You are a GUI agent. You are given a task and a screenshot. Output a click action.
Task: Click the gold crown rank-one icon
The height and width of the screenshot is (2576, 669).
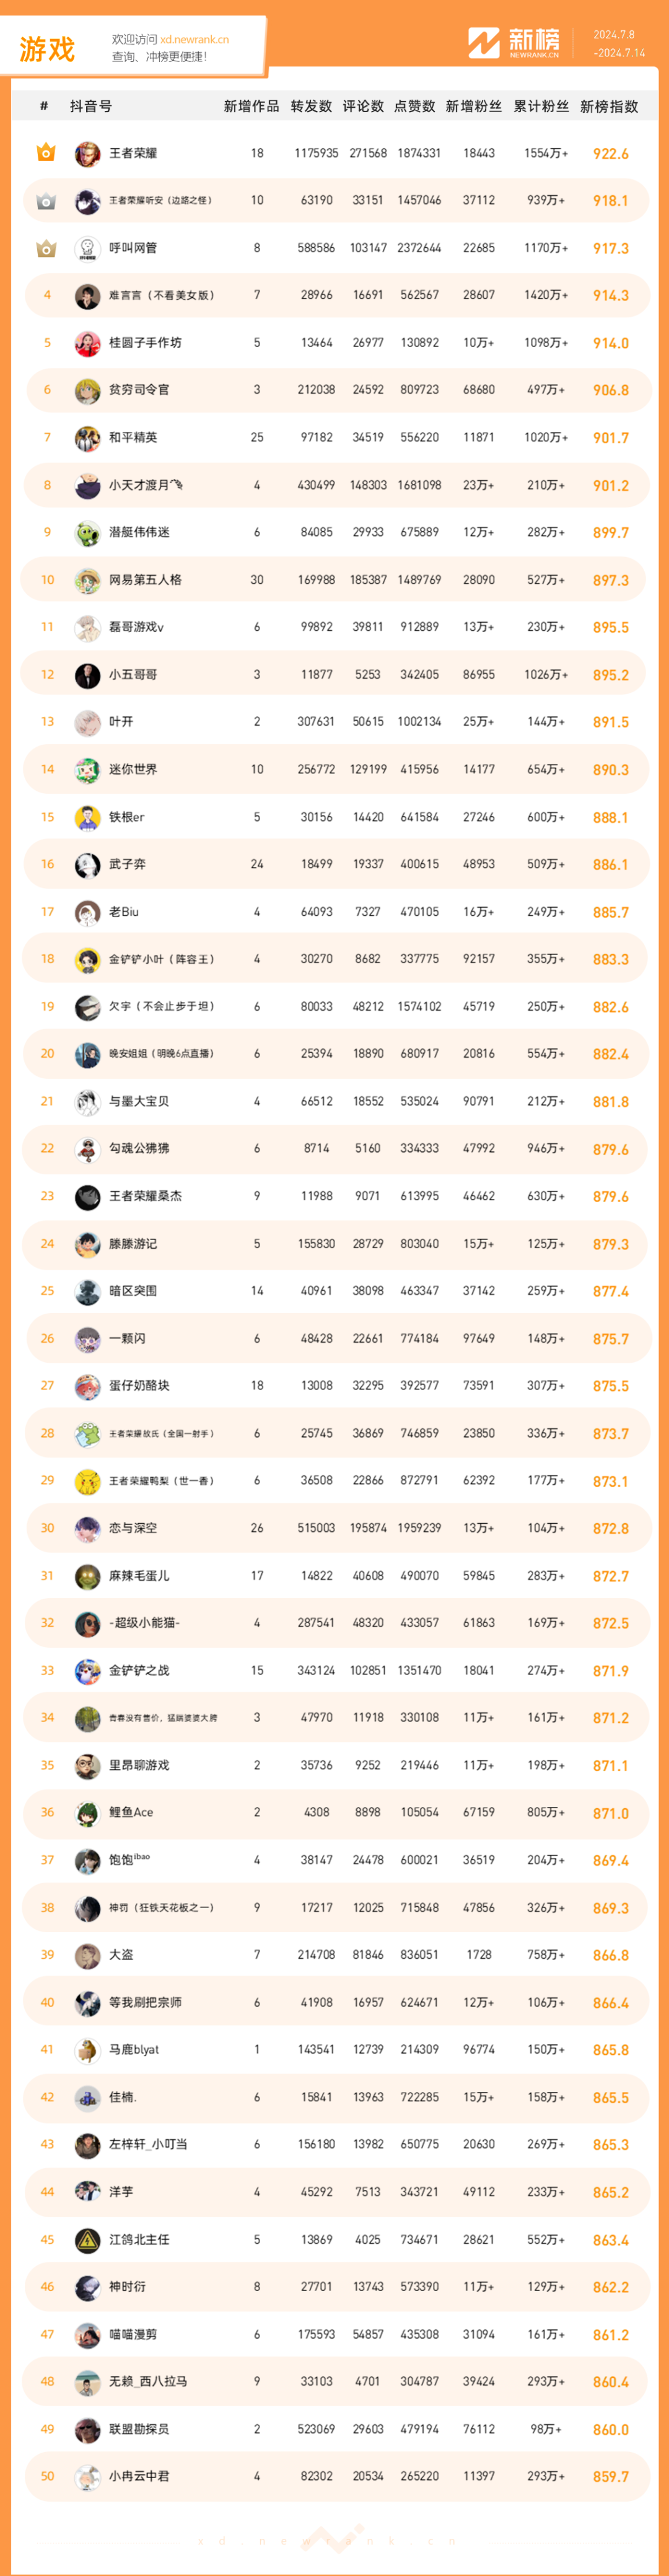pos(46,153)
